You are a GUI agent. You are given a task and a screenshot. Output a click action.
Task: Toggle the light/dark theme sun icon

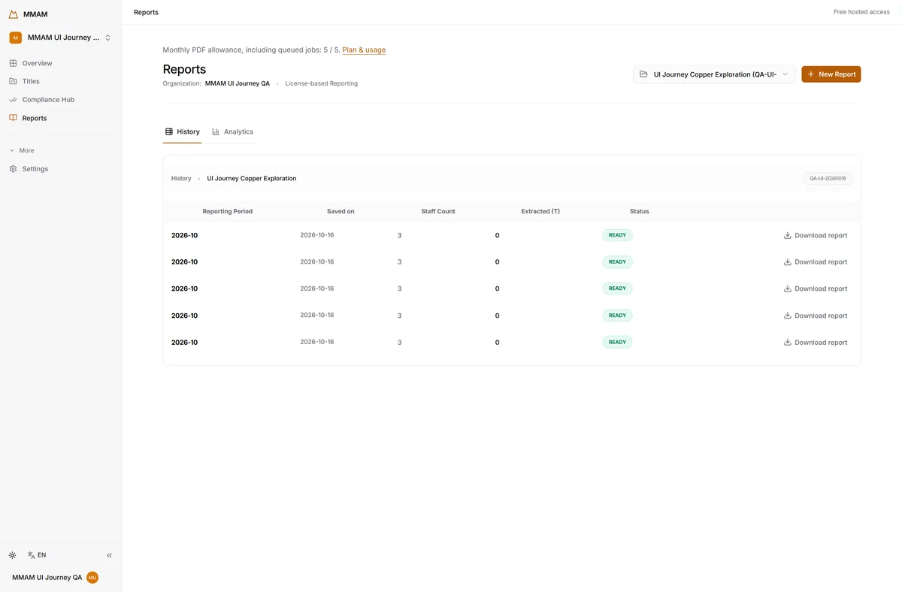click(13, 555)
